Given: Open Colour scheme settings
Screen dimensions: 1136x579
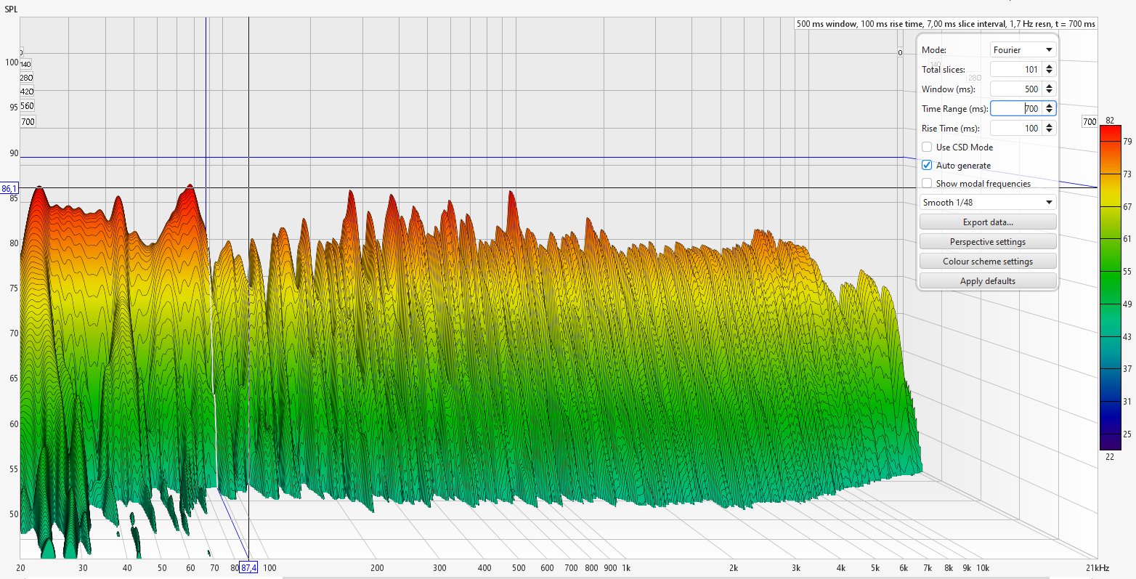Looking at the screenshot, I should tap(988, 262).
